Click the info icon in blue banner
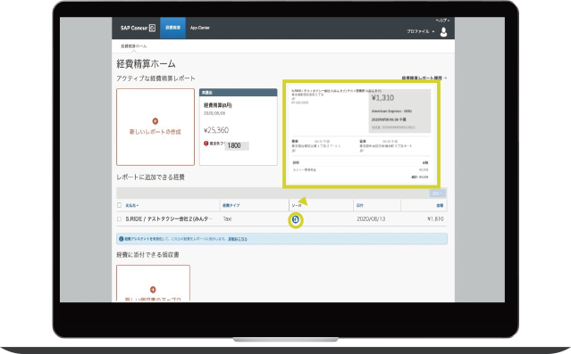Viewport: 571px width, 354px height. [x=122, y=239]
